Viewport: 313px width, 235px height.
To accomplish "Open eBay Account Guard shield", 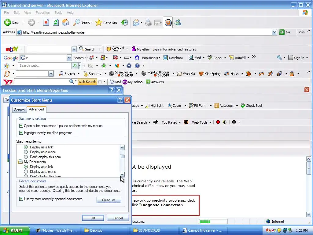I will pos(109,49).
